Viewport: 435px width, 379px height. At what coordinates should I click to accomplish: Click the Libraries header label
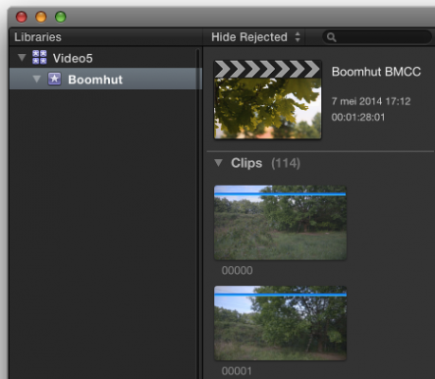click(x=38, y=37)
